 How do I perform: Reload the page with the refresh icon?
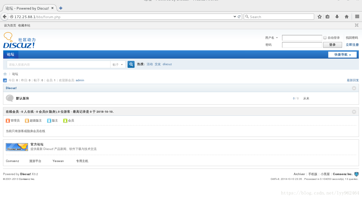pyautogui.click(x=239, y=17)
